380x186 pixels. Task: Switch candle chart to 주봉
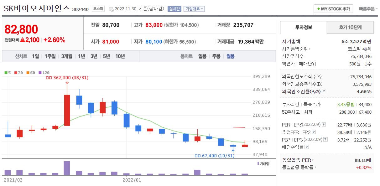[x=216, y=56]
